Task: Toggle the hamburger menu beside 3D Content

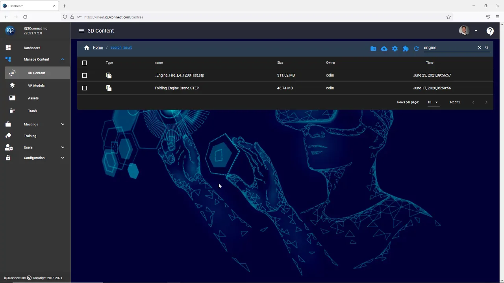Action: pyautogui.click(x=81, y=31)
